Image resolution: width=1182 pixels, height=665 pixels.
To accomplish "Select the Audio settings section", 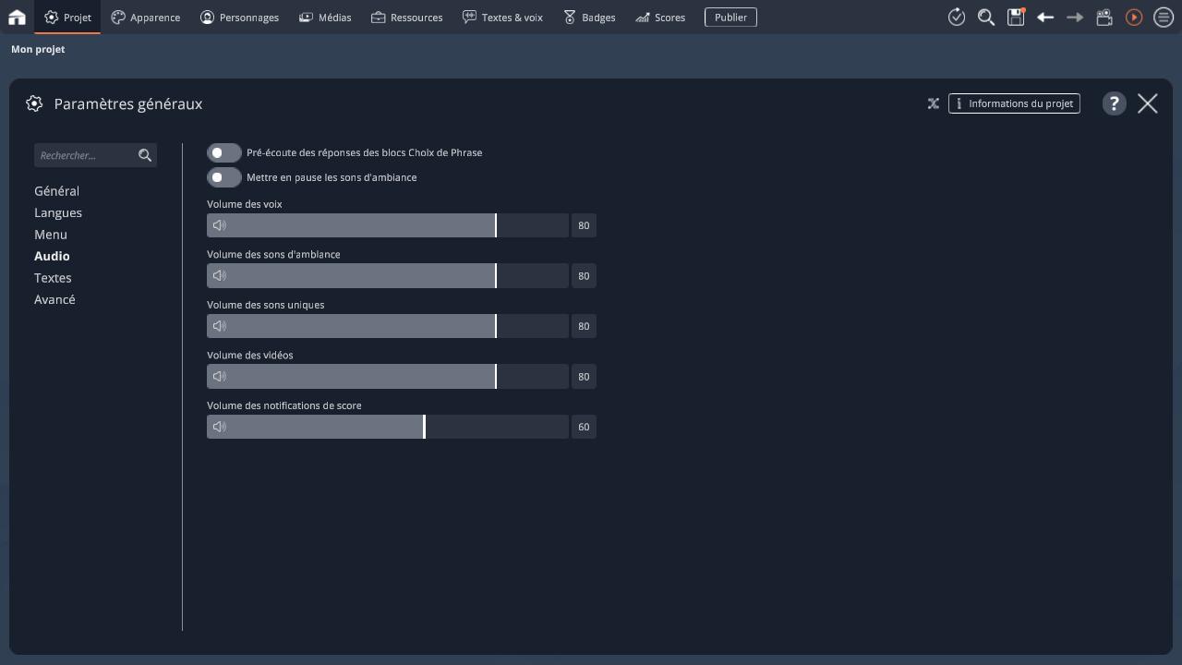I will coord(52,256).
